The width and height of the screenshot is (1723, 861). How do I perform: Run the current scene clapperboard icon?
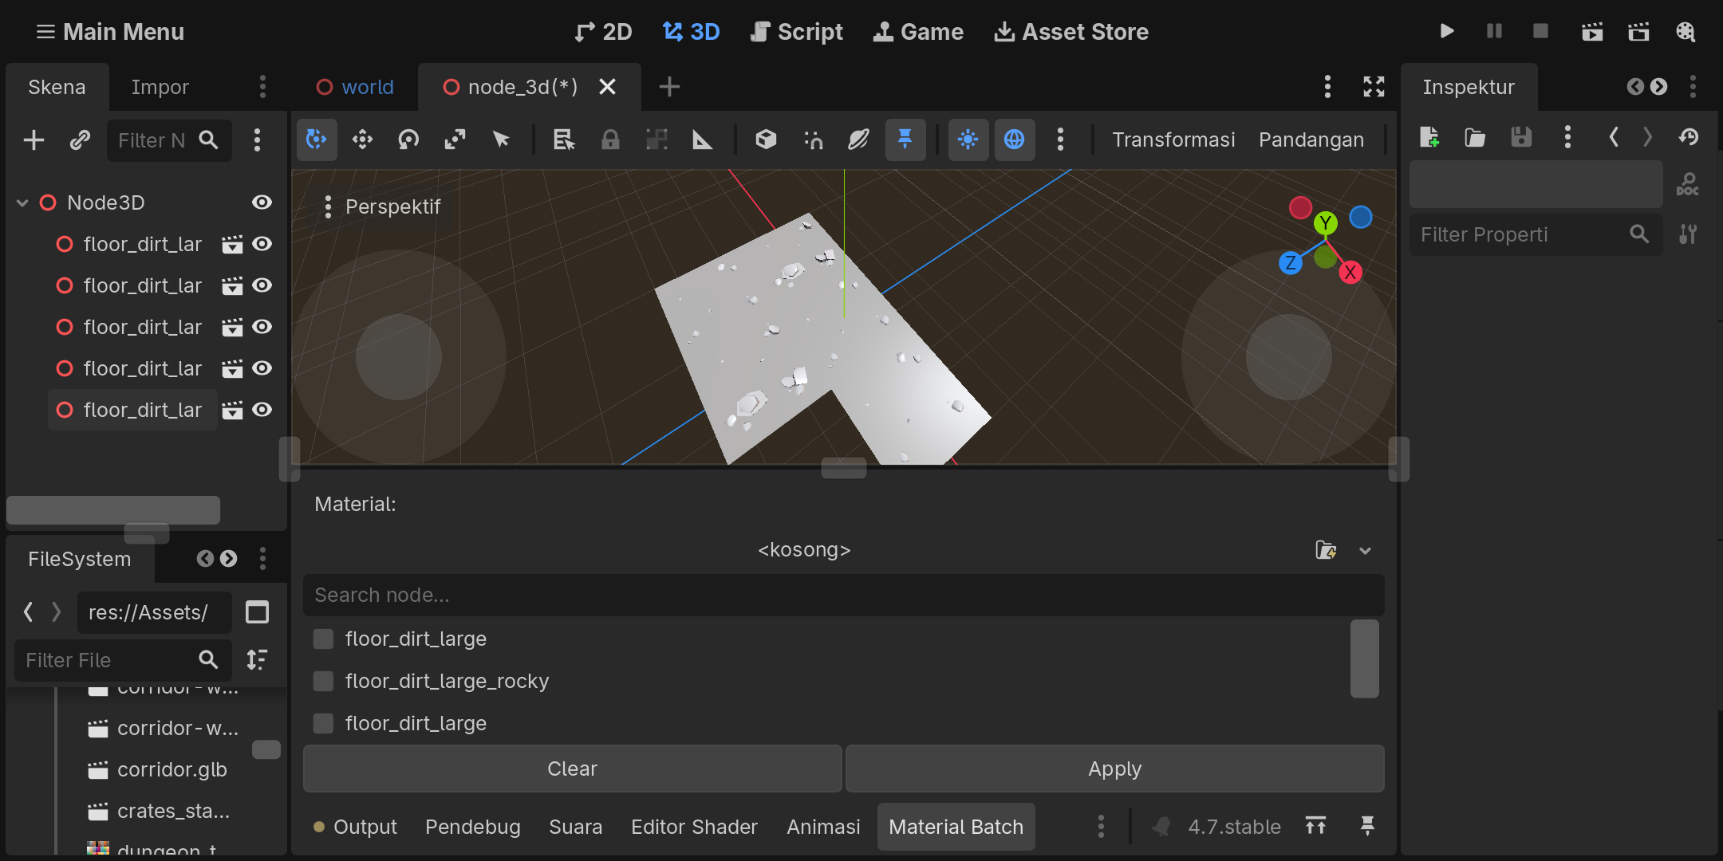click(1592, 31)
